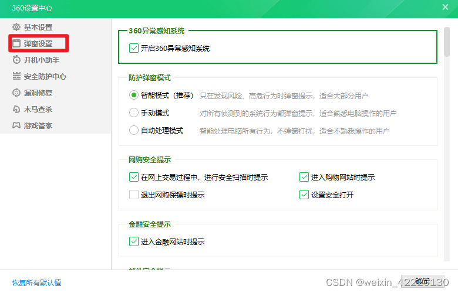The height and width of the screenshot is (293, 458).
Task: Close the 360设置中心 window
Action: click(x=445, y=7)
